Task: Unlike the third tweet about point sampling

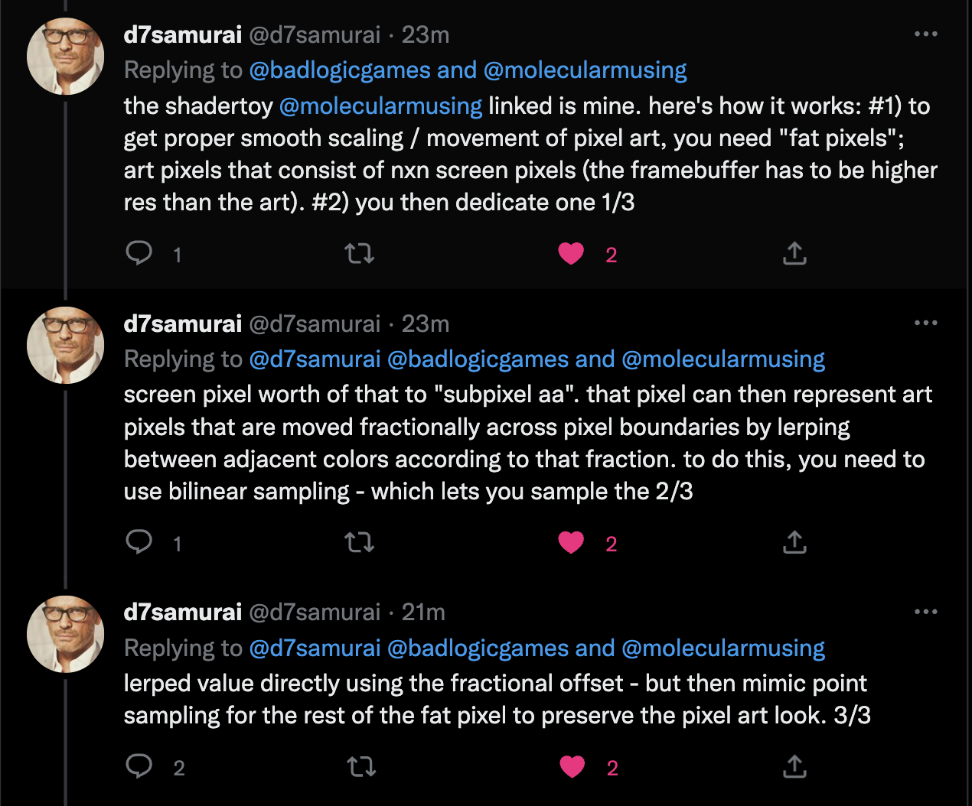Action: point(572,767)
